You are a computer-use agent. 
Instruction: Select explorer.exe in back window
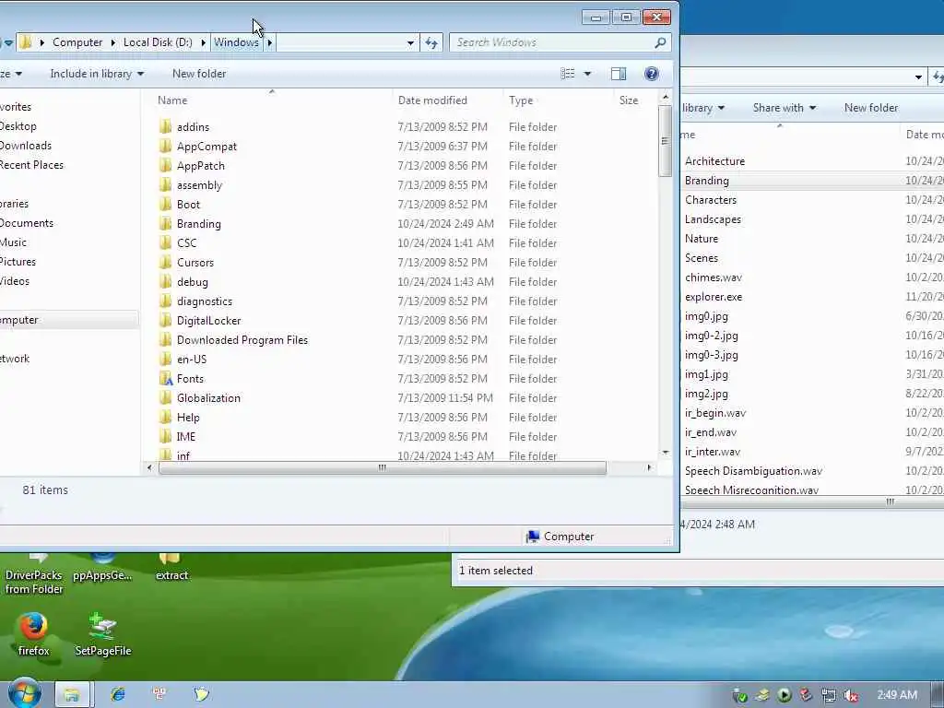tap(714, 297)
